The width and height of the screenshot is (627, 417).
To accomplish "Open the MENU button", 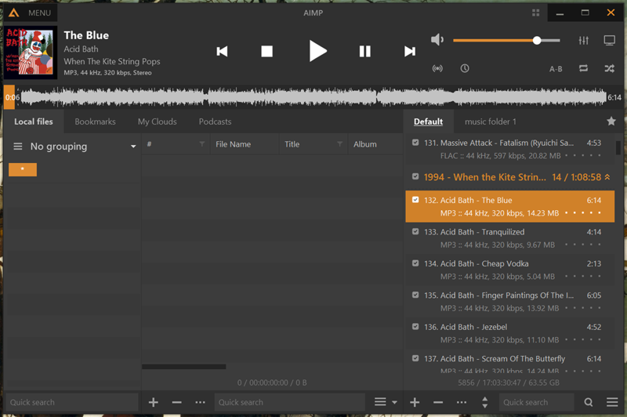I will coord(39,13).
